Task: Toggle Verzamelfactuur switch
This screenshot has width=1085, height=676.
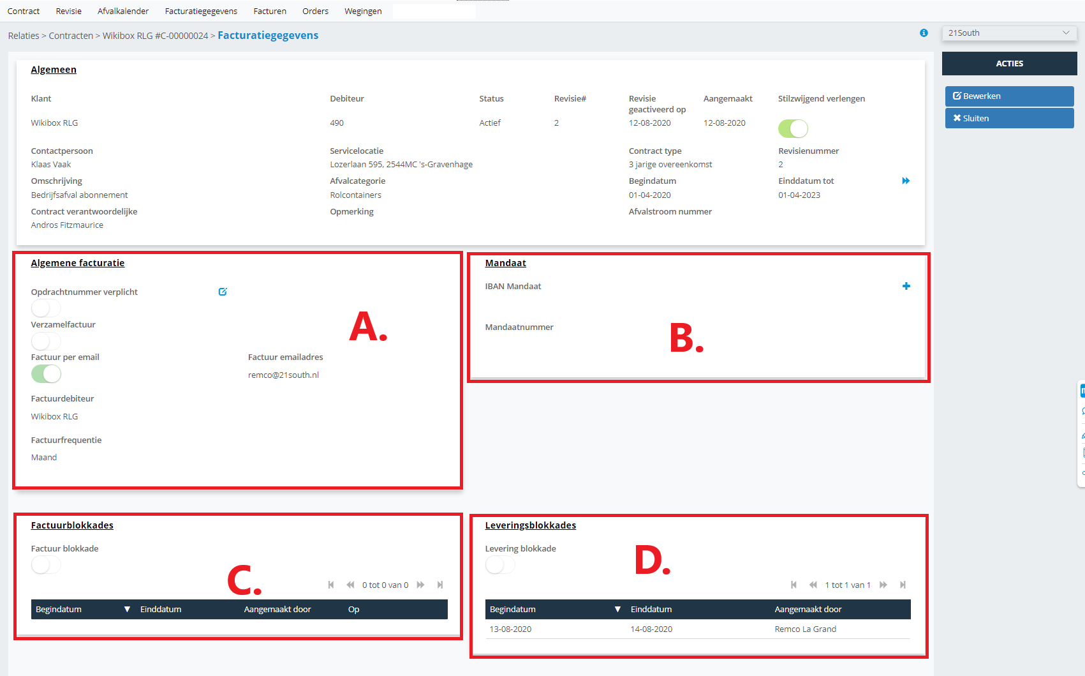Action: coord(46,341)
